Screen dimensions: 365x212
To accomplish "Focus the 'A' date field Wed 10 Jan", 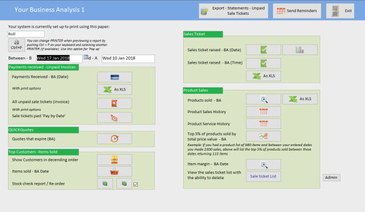I will (128, 59).
